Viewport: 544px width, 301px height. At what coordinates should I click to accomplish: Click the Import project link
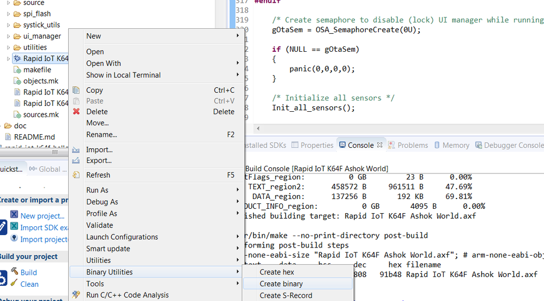[44, 239]
